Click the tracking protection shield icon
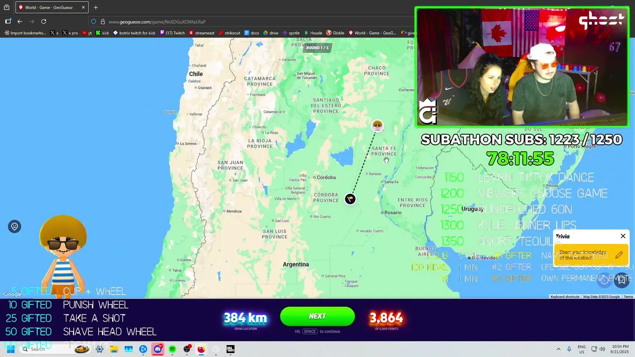 coord(93,21)
